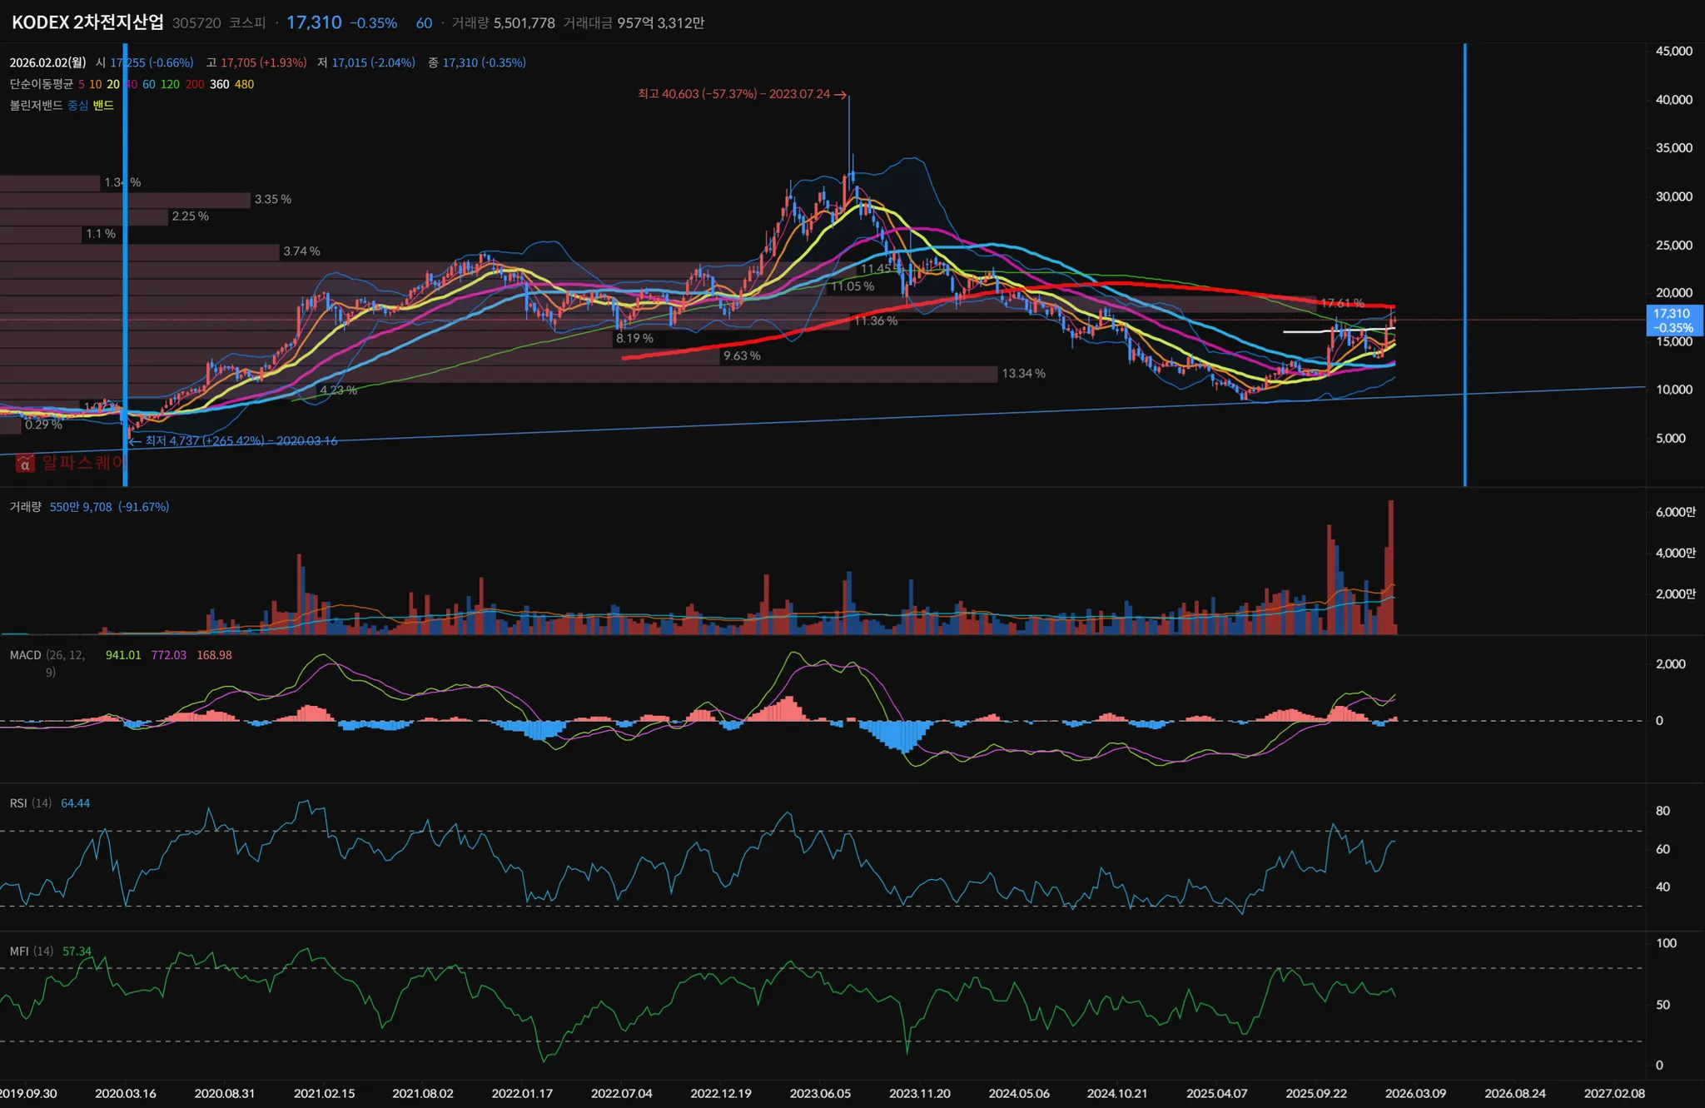Click the arrow beside 최저 4,737 label
1705x1108 pixels.
tap(135, 441)
